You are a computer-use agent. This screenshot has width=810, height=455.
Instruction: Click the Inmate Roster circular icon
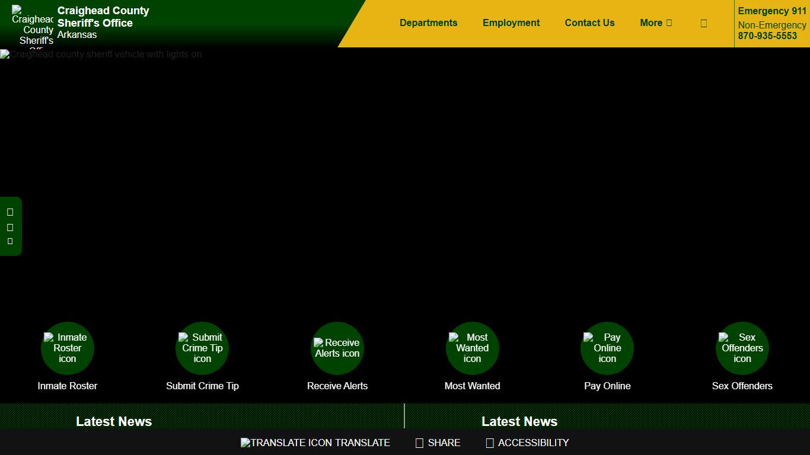(67, 348)
